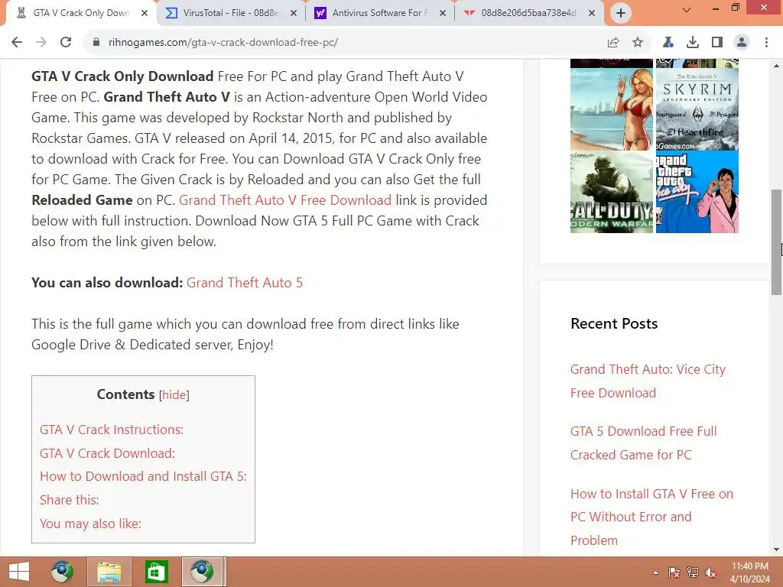Switch to the VirusTotal - File tab
Viewport: 783px width, 587px height.
click(x=231, y=14)
